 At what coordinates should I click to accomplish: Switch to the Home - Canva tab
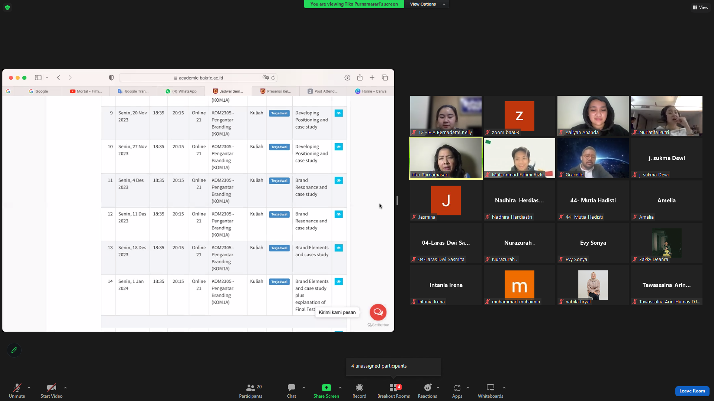click(371, 91)
